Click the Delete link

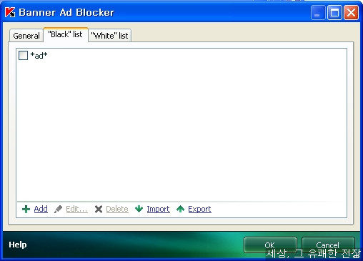pyautogui.click(x=117, y=209)
